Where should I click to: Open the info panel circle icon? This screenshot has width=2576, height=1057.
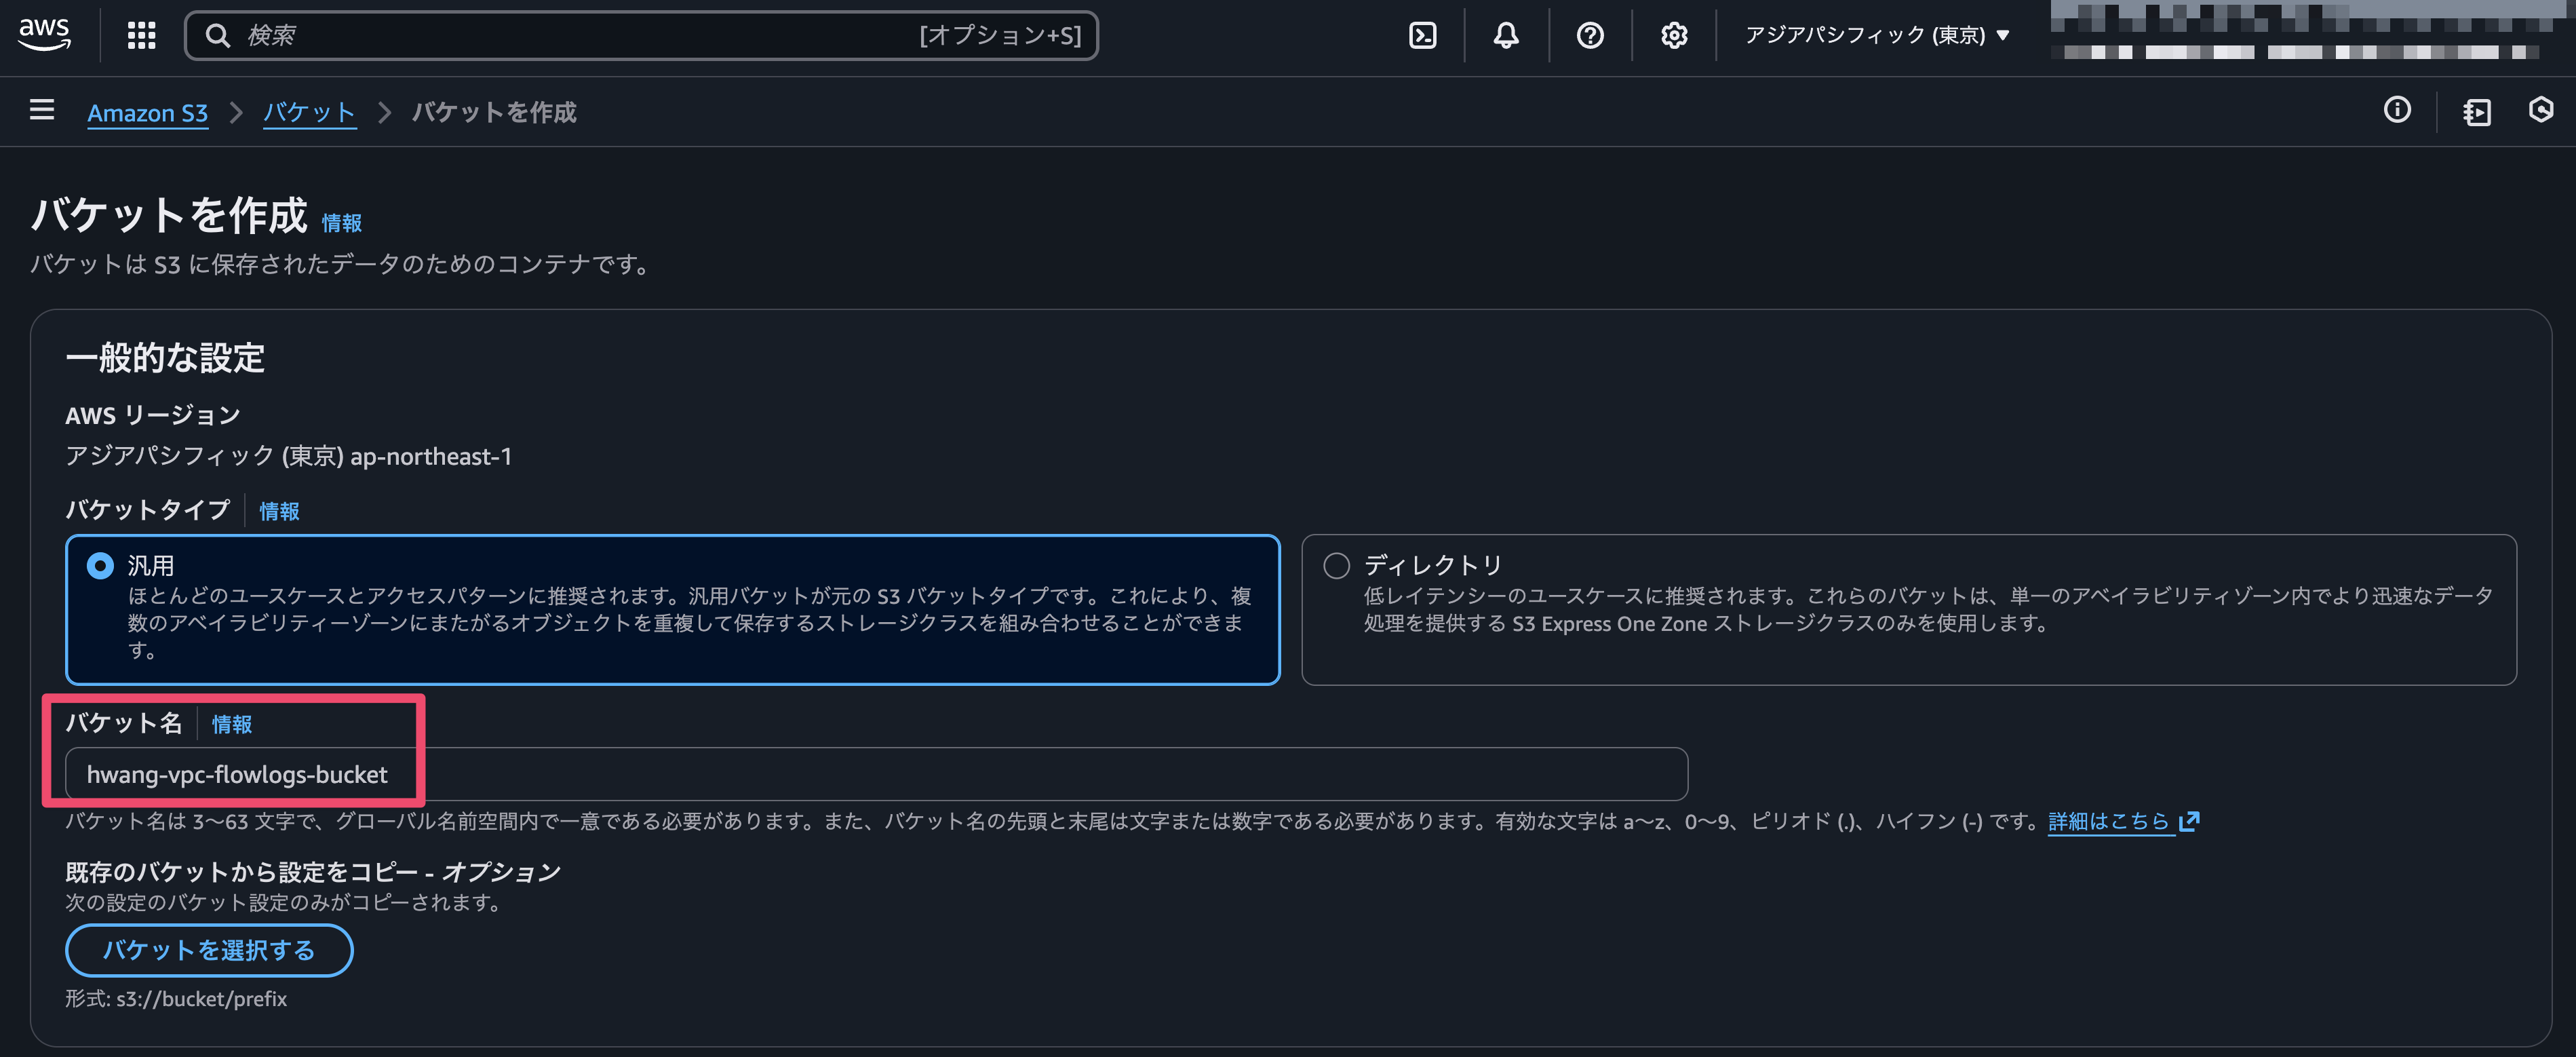click(x=2397, y=110)
